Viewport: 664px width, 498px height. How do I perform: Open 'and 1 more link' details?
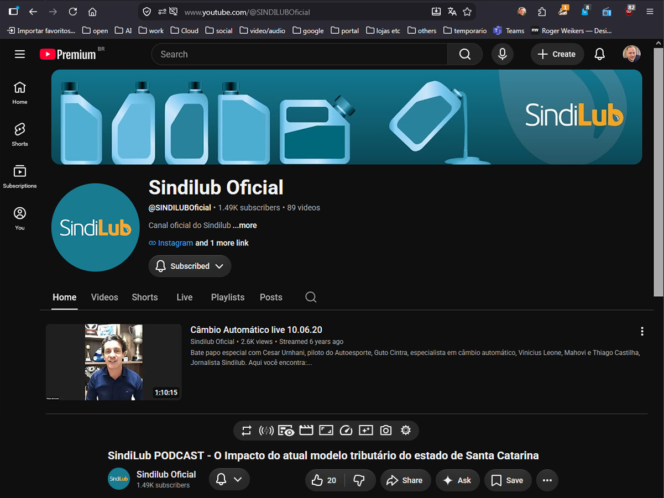tap(222, 243)
